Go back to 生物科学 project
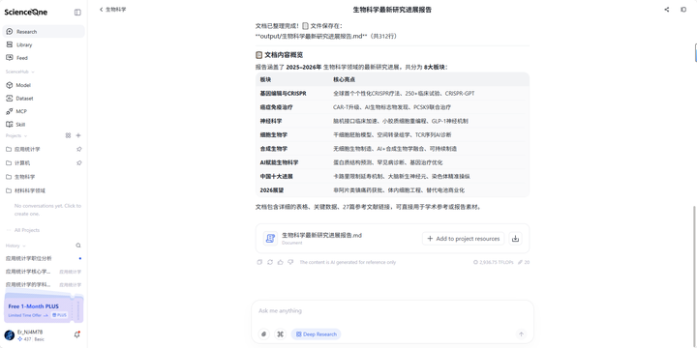This screenshot has height=348, width=697. tap(113, 10)
